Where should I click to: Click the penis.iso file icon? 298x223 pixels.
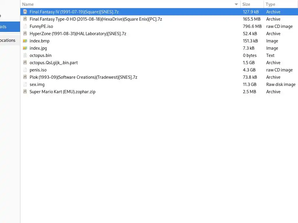tap(25, 70)
